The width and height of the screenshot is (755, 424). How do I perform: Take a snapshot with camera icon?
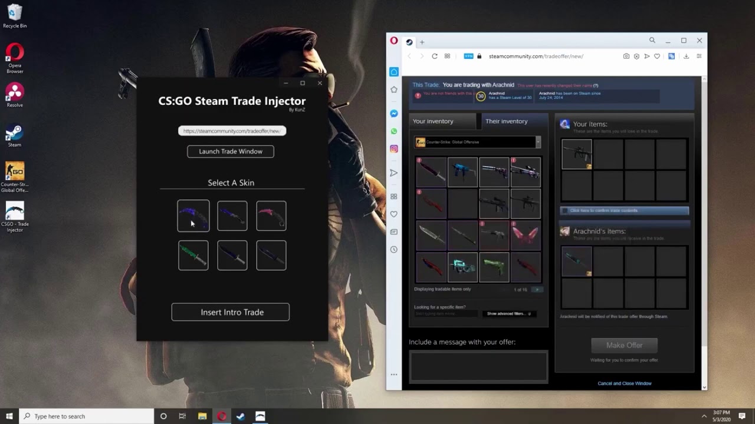[x=626, y=56]
